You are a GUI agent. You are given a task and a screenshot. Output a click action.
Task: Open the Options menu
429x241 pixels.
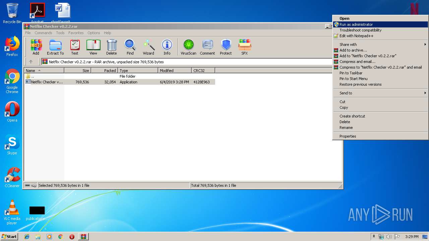94,33
